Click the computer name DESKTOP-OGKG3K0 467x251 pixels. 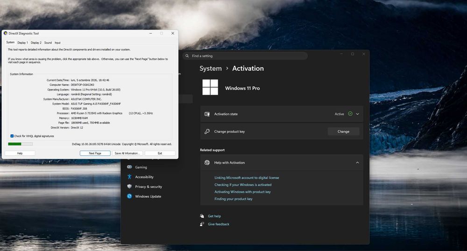83,85
